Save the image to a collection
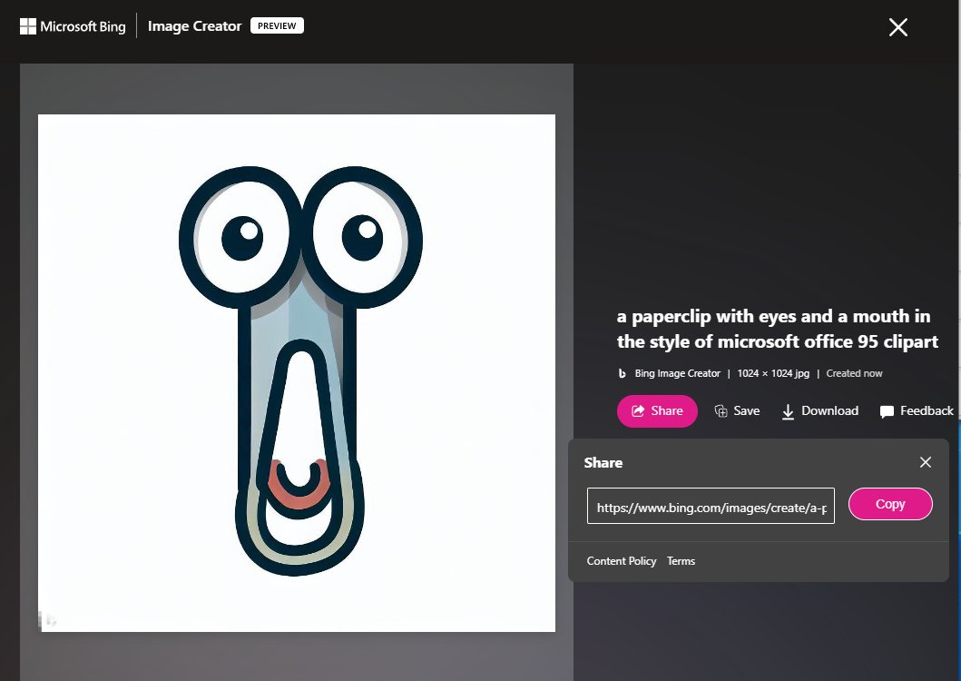961x681 pixels. coord(737,411)
